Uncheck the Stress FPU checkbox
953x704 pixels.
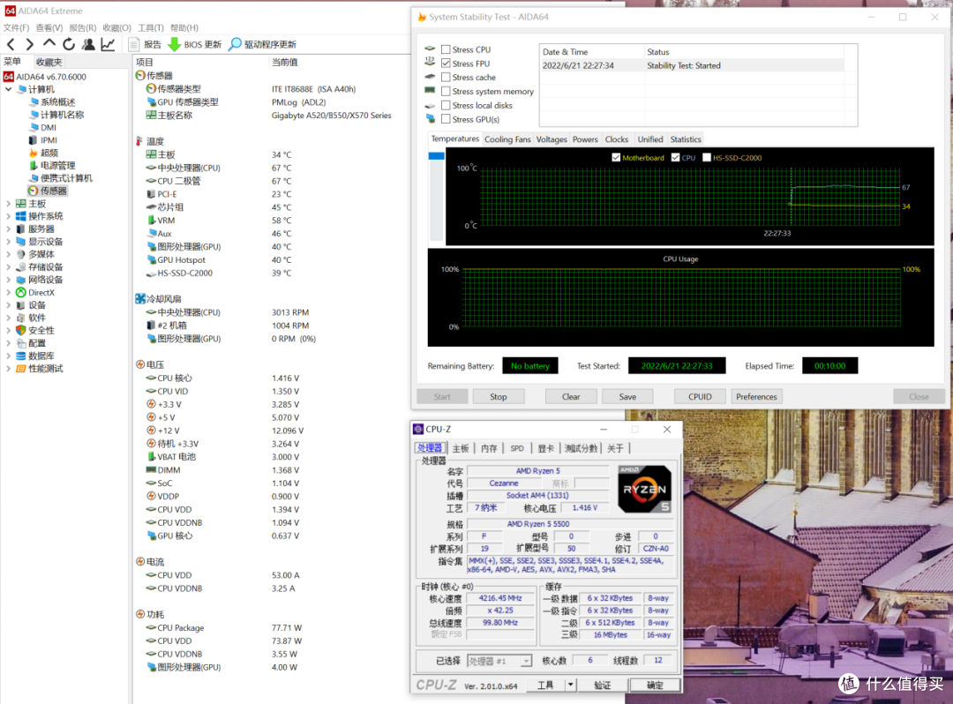(446, 64)
